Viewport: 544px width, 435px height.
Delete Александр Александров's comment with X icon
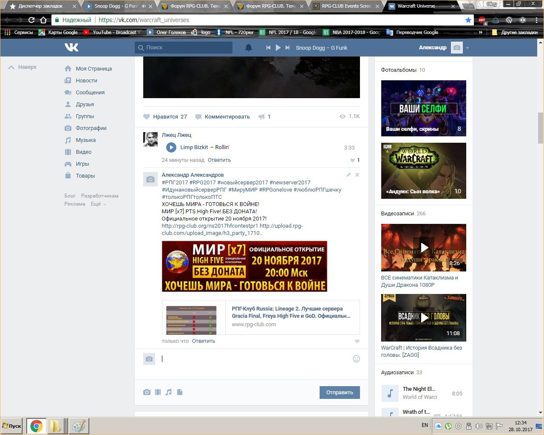(357, 175)
